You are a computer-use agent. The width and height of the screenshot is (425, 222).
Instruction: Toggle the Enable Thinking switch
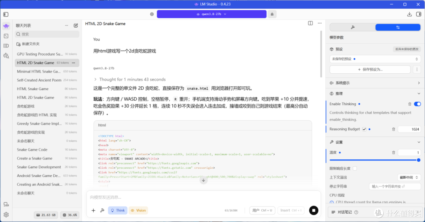coord(418,104)
